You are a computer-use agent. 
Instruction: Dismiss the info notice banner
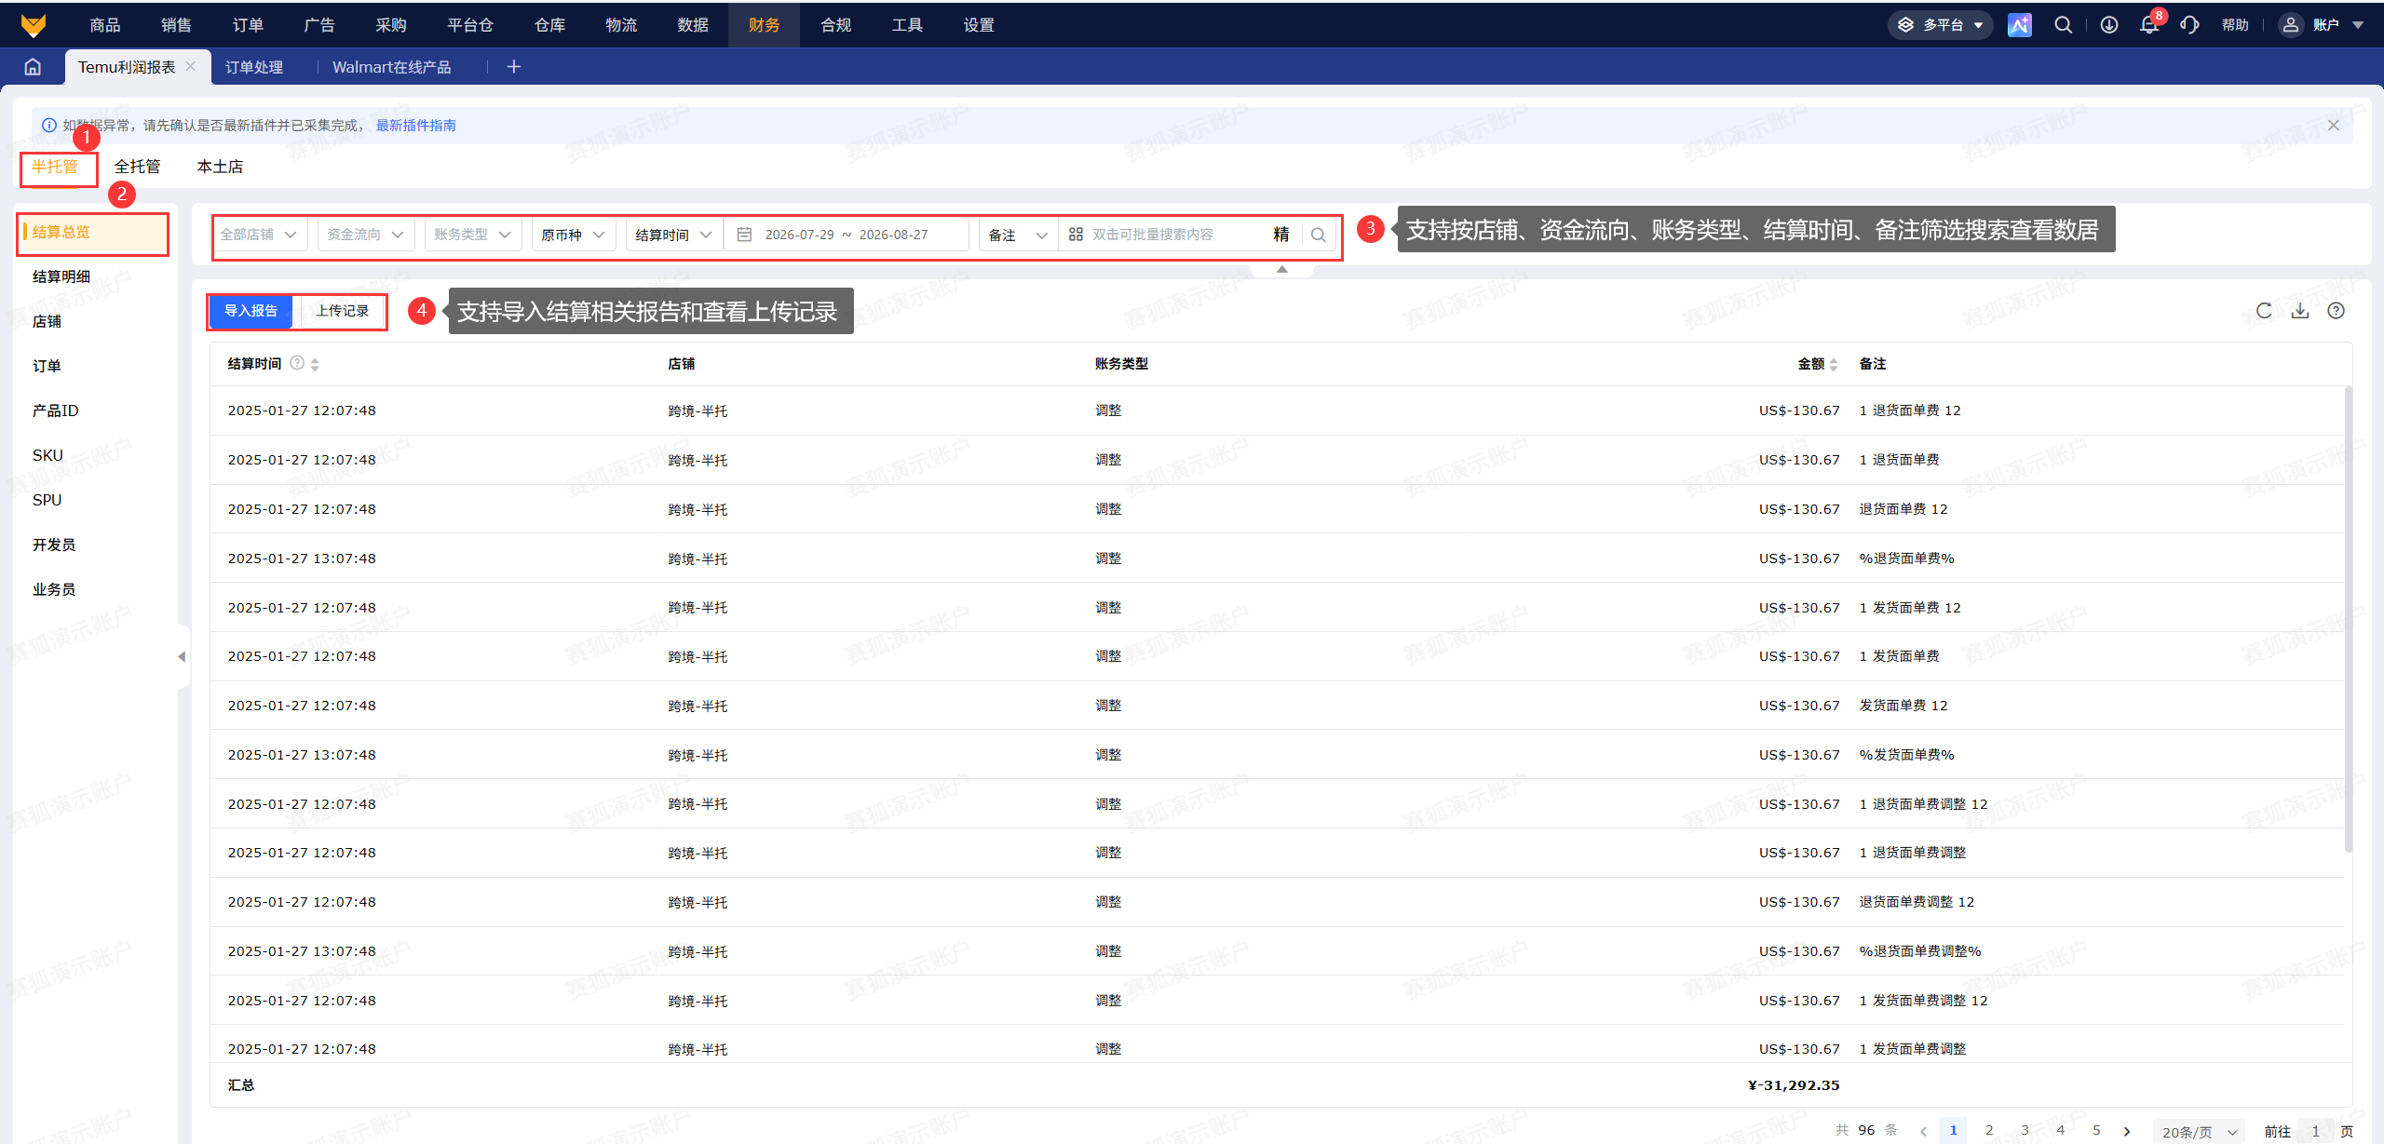[x=2334, y=126]
